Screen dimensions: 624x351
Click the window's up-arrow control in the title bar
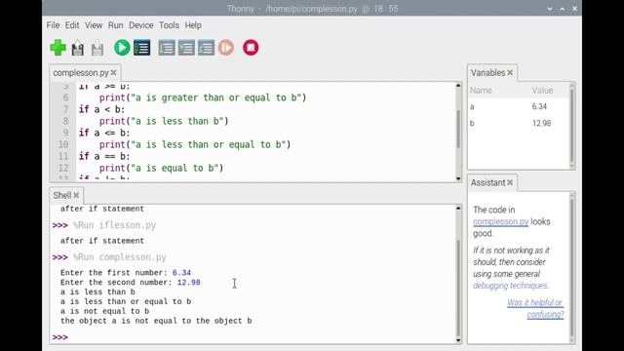click(x=563, y=9)
